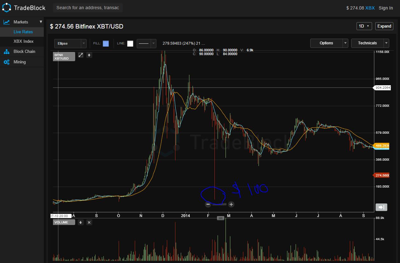Viewport: 400px width, 263px height.
Task: Click the Mining gears icon
Action: coord(6,62)
